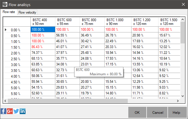Image resolution: width=188 pixels, height=119 pixels.
Task: Click the 26.78 % cell
Action: [118, 35]
